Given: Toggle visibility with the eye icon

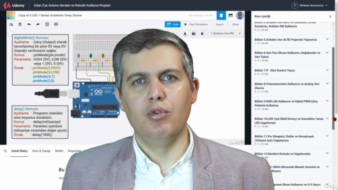Looking at the screenshot, I should [56, 24].
